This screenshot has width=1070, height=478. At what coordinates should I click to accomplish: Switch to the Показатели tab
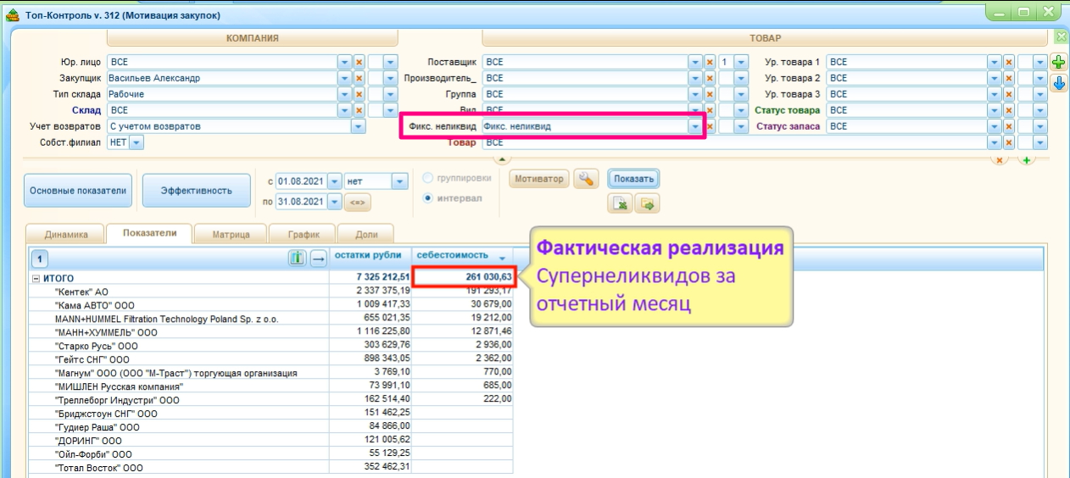(x=149, y=233)
